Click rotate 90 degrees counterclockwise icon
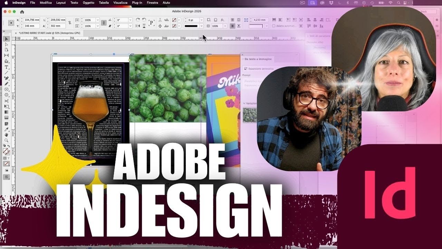Screen dimensions: 442x249 (x=144, y=20)
